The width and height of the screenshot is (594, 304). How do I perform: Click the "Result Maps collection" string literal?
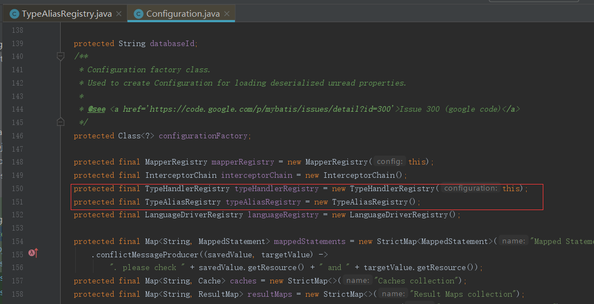coord(463,294)
